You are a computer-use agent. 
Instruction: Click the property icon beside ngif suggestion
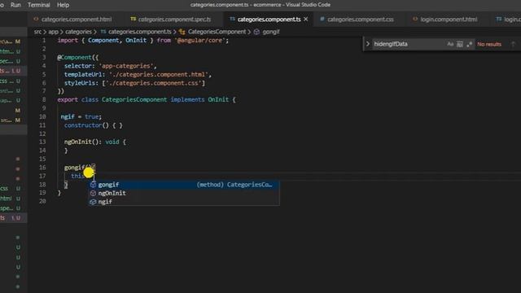(x=93, y=202)
